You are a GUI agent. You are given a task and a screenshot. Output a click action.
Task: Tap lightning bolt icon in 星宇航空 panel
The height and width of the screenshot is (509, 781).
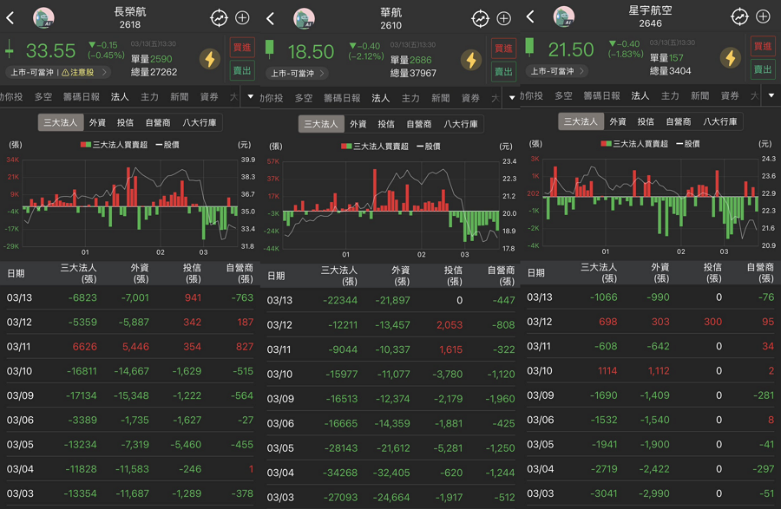[731, 57]
